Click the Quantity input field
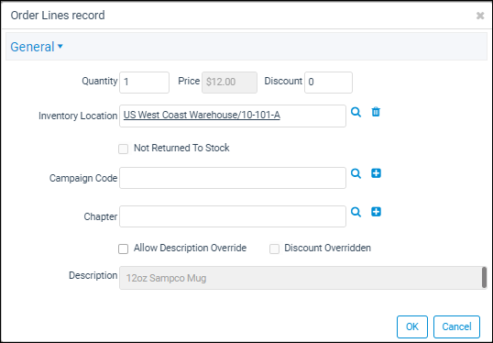Screen dimensions: 493x343 point(144,83)
